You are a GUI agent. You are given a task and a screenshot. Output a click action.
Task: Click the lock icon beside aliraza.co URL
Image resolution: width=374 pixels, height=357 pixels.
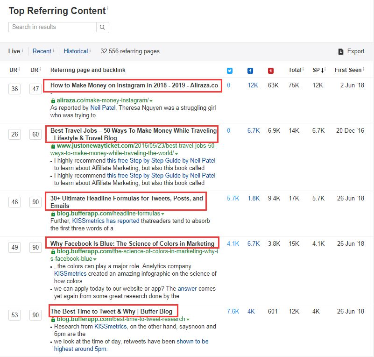[53, 101]
